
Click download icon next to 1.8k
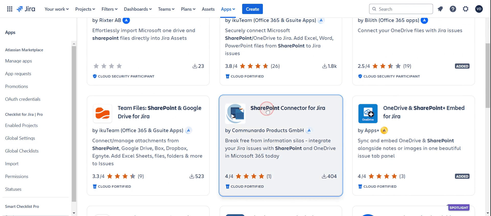tap(325, 66)
